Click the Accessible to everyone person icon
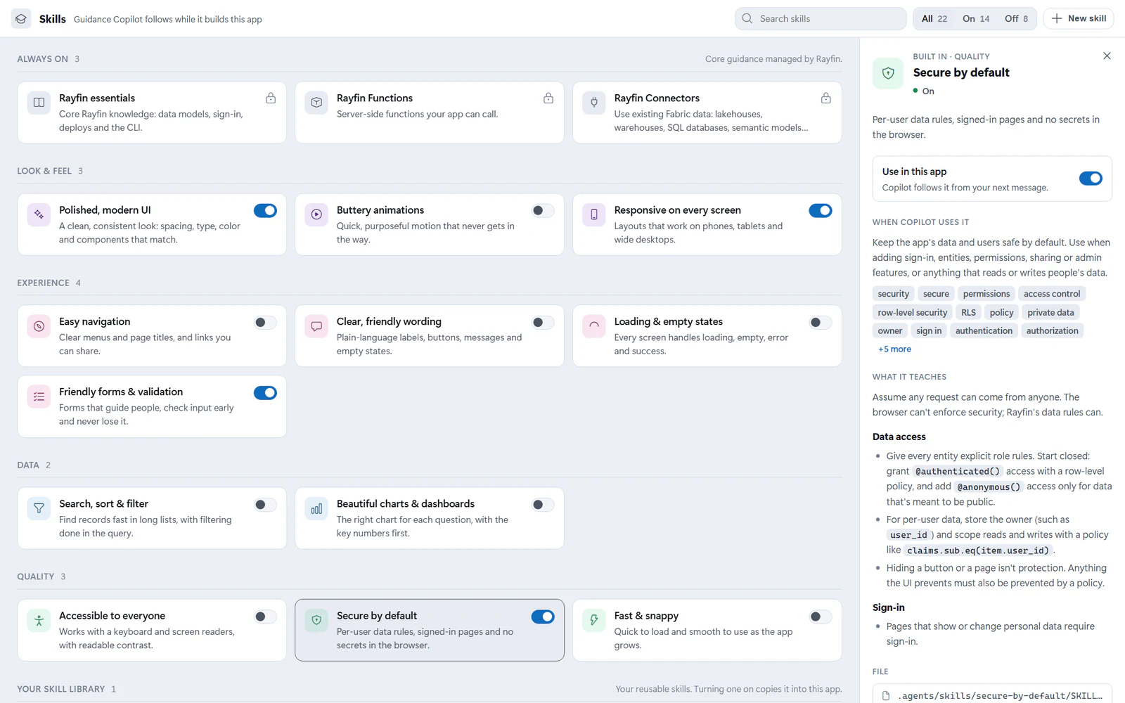Image resolution: width=1125 pixels, height=703 pixels. (39, 620)
